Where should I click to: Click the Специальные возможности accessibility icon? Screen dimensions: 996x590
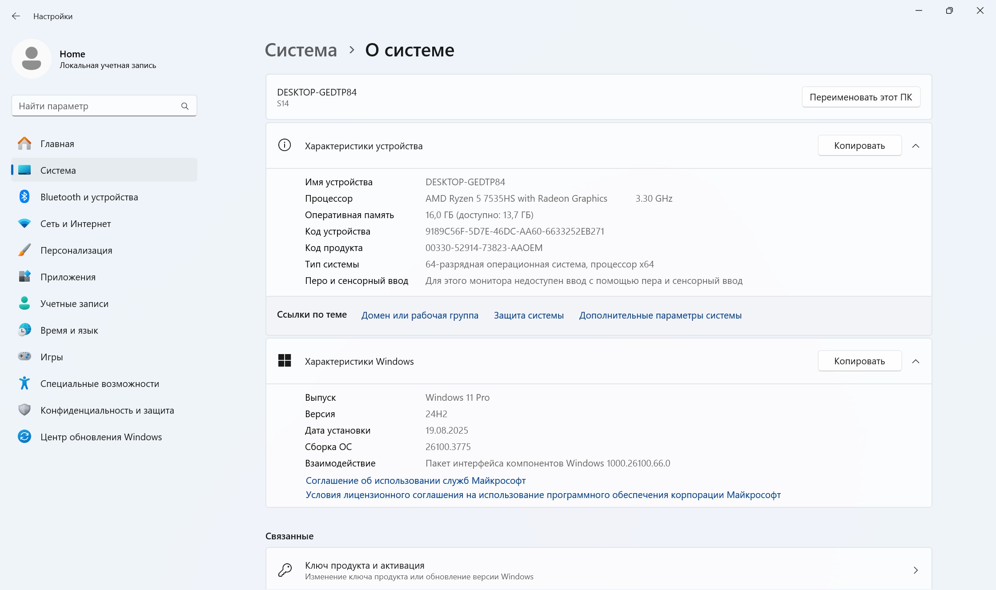[24, 383]
